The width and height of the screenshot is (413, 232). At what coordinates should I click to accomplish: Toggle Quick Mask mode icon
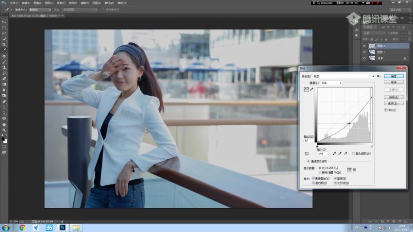click(4, 147)
